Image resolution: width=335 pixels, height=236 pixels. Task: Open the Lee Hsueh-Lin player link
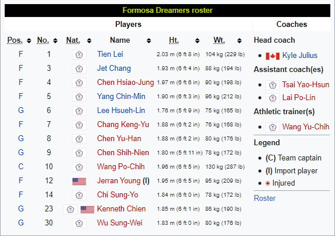click(121, 111)
